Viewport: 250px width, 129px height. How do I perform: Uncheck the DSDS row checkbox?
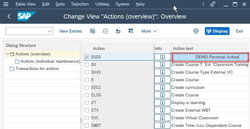pyautogui.click(x=87, y=57)
